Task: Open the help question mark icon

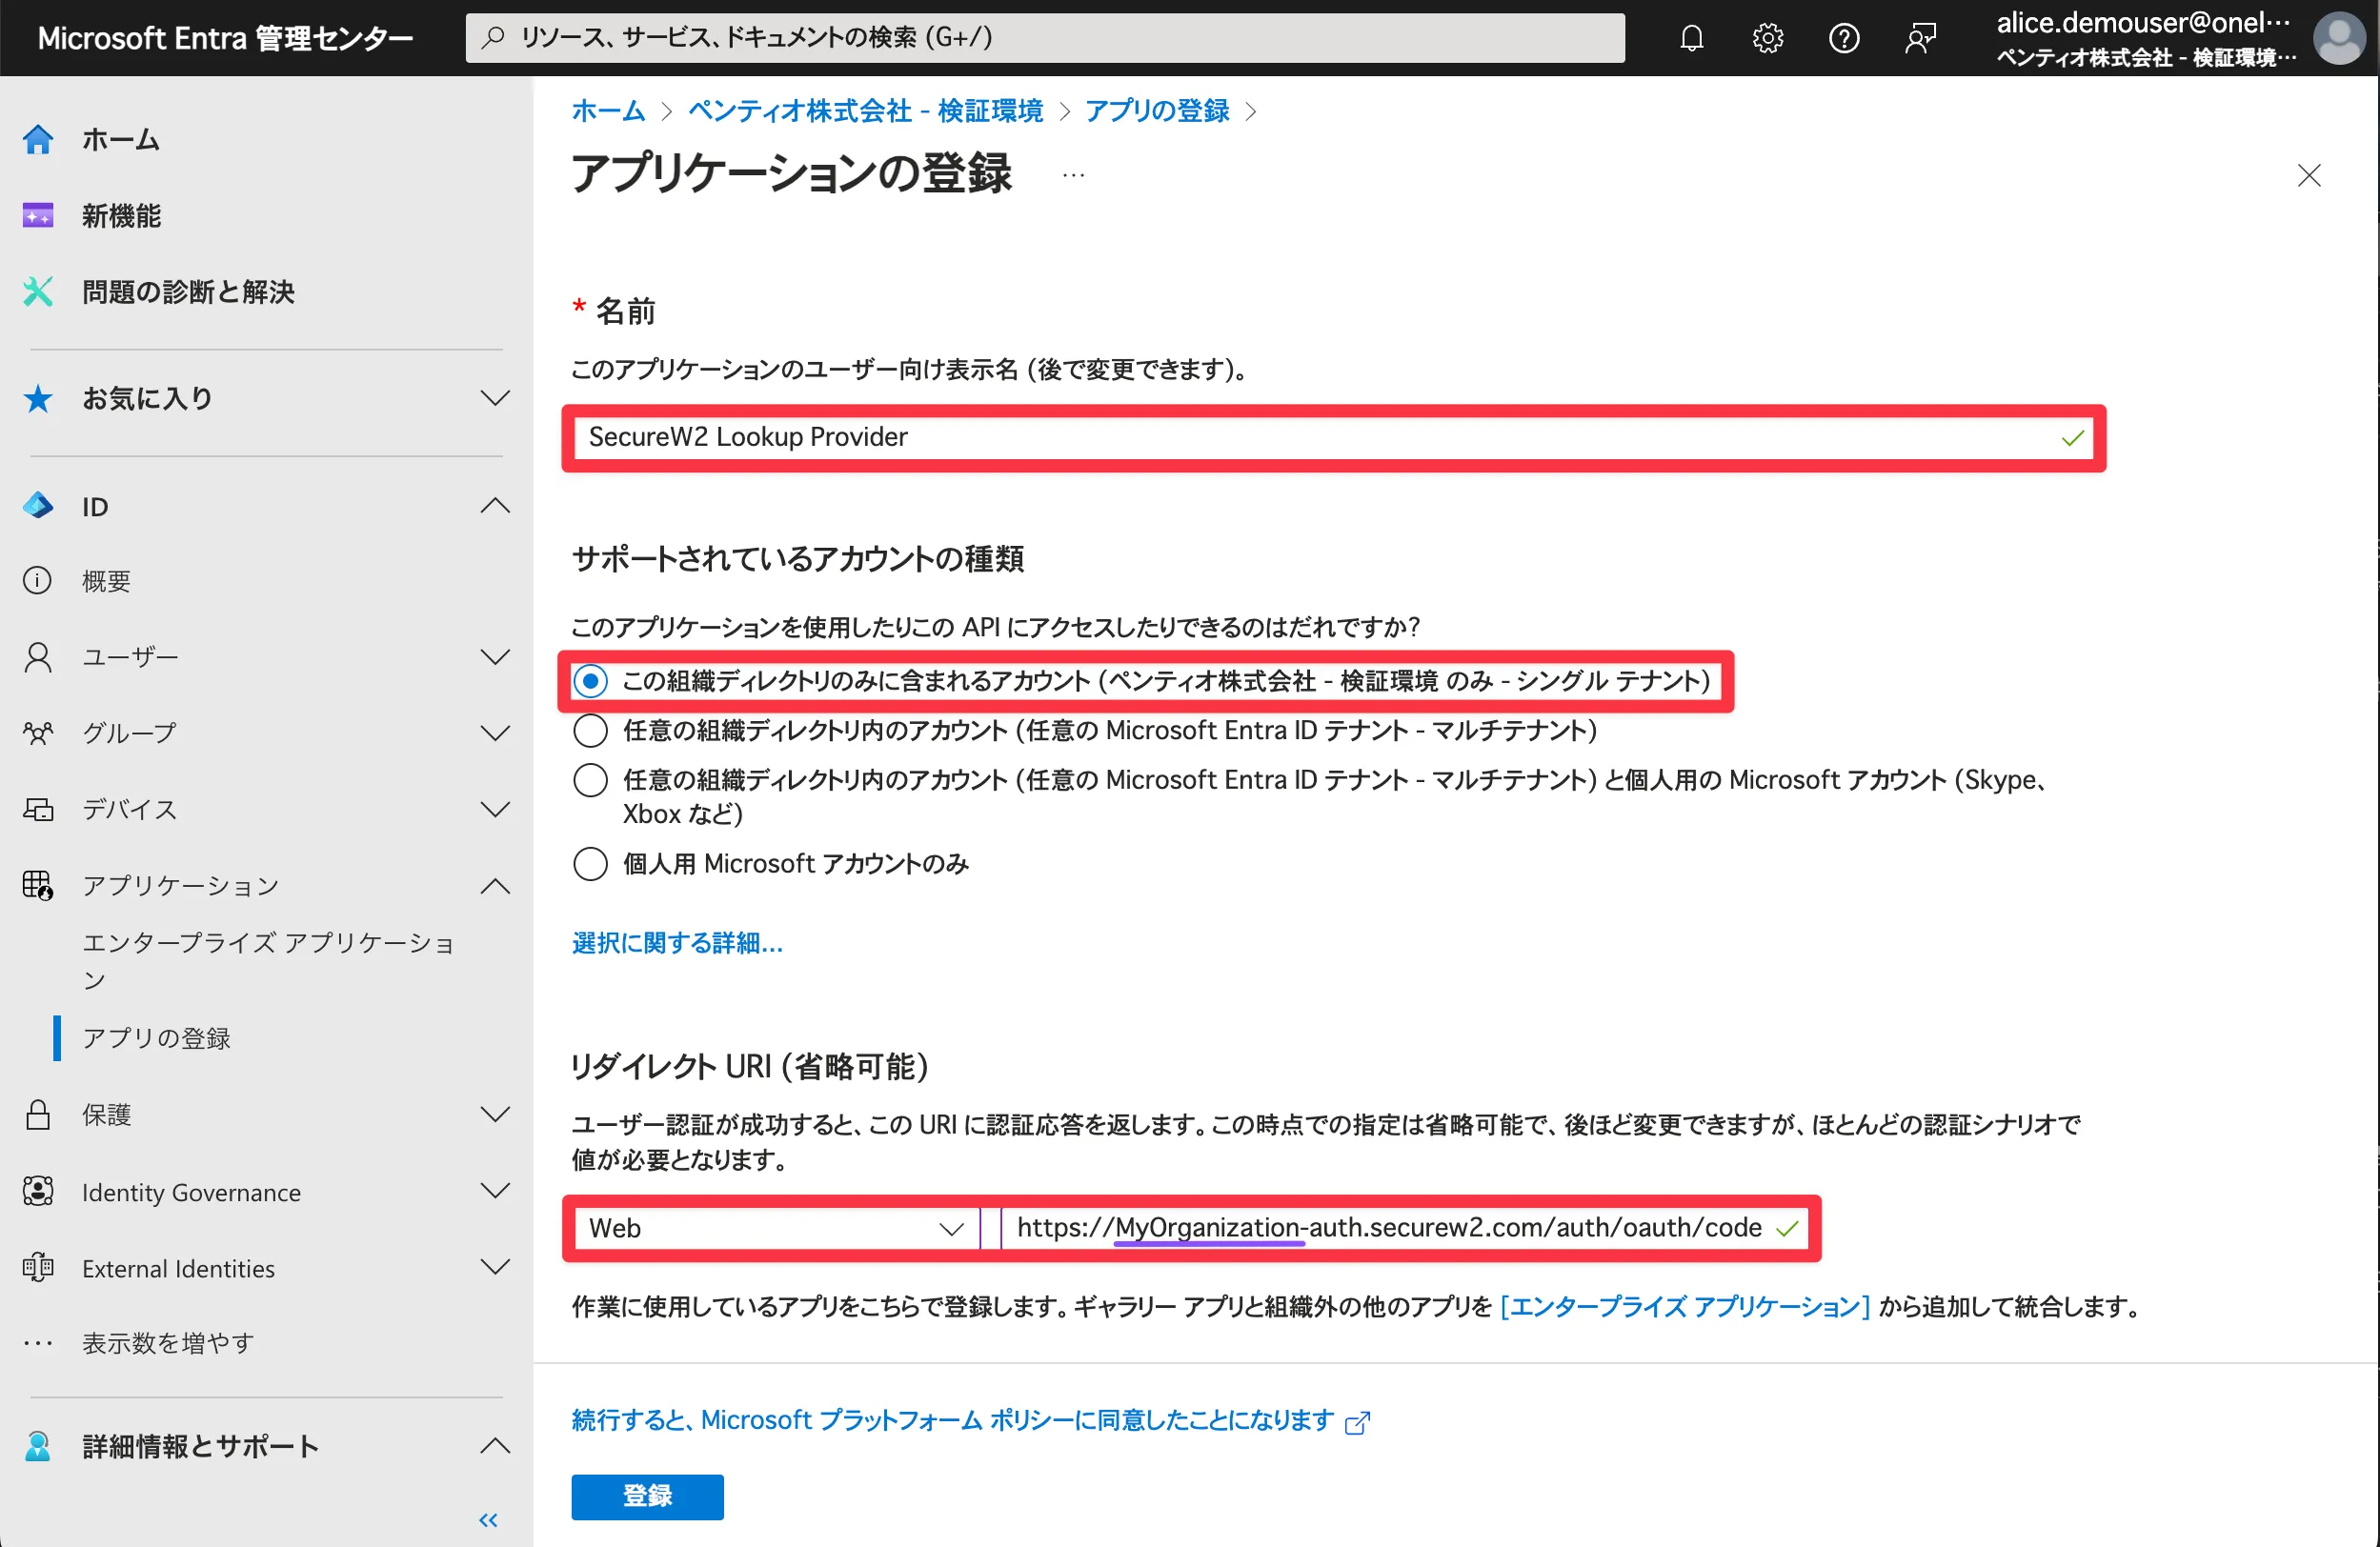Action: [x=1843, y=38]
